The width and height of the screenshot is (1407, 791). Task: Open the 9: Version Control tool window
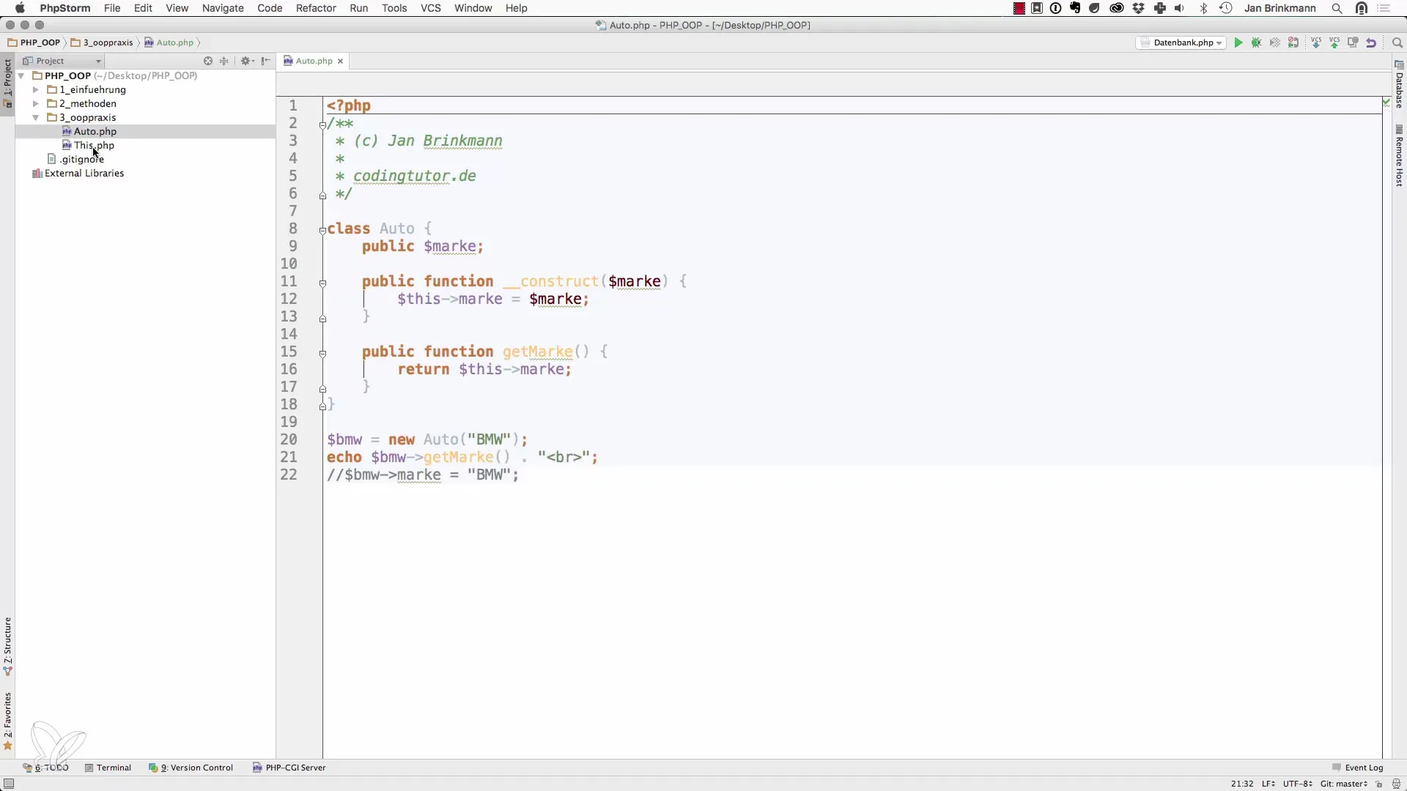191,768
